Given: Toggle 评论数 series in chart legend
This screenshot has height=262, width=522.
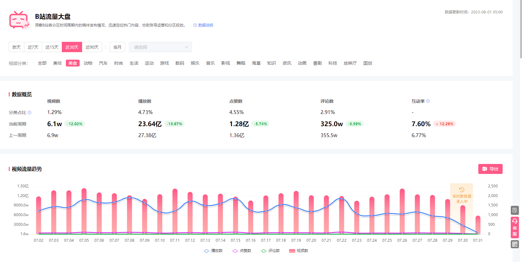Looking at the screenshot, I should [270, 251].
